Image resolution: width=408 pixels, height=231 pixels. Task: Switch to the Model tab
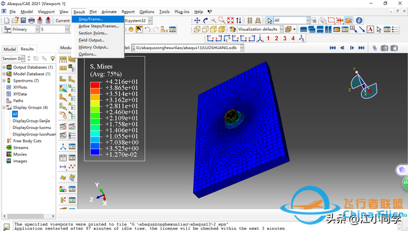(10, 49)
